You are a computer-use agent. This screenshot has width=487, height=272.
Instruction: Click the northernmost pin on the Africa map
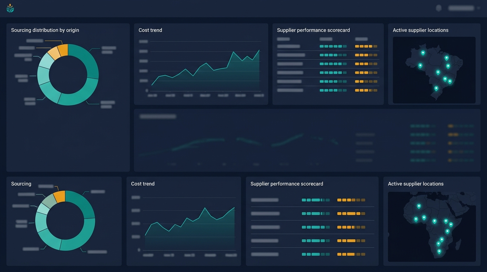419,206
